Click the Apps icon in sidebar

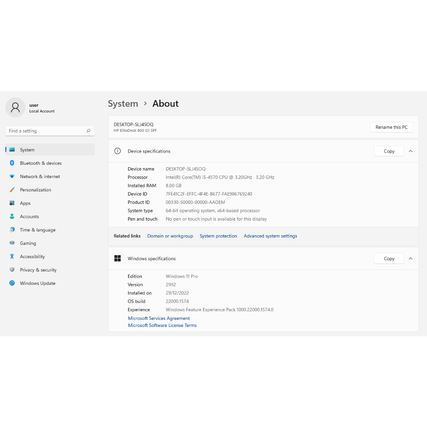pos(12,203)
